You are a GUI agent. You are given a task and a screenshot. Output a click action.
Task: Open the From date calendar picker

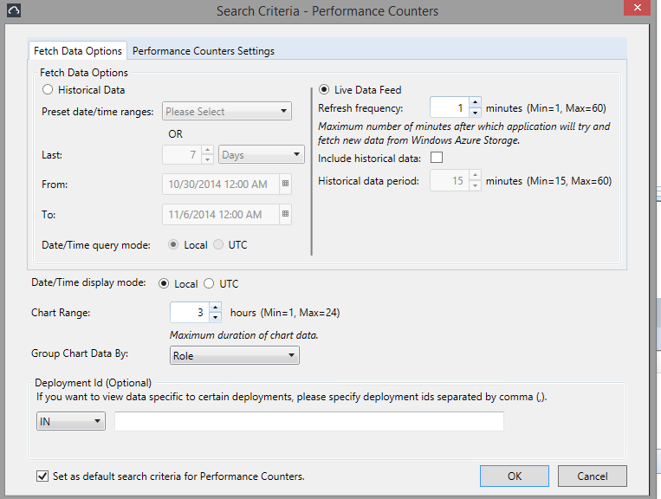coord(286,185)
